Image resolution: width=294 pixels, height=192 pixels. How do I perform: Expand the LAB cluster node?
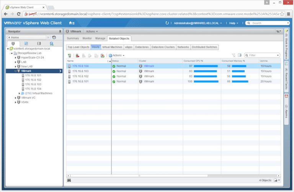coord(15,62)
